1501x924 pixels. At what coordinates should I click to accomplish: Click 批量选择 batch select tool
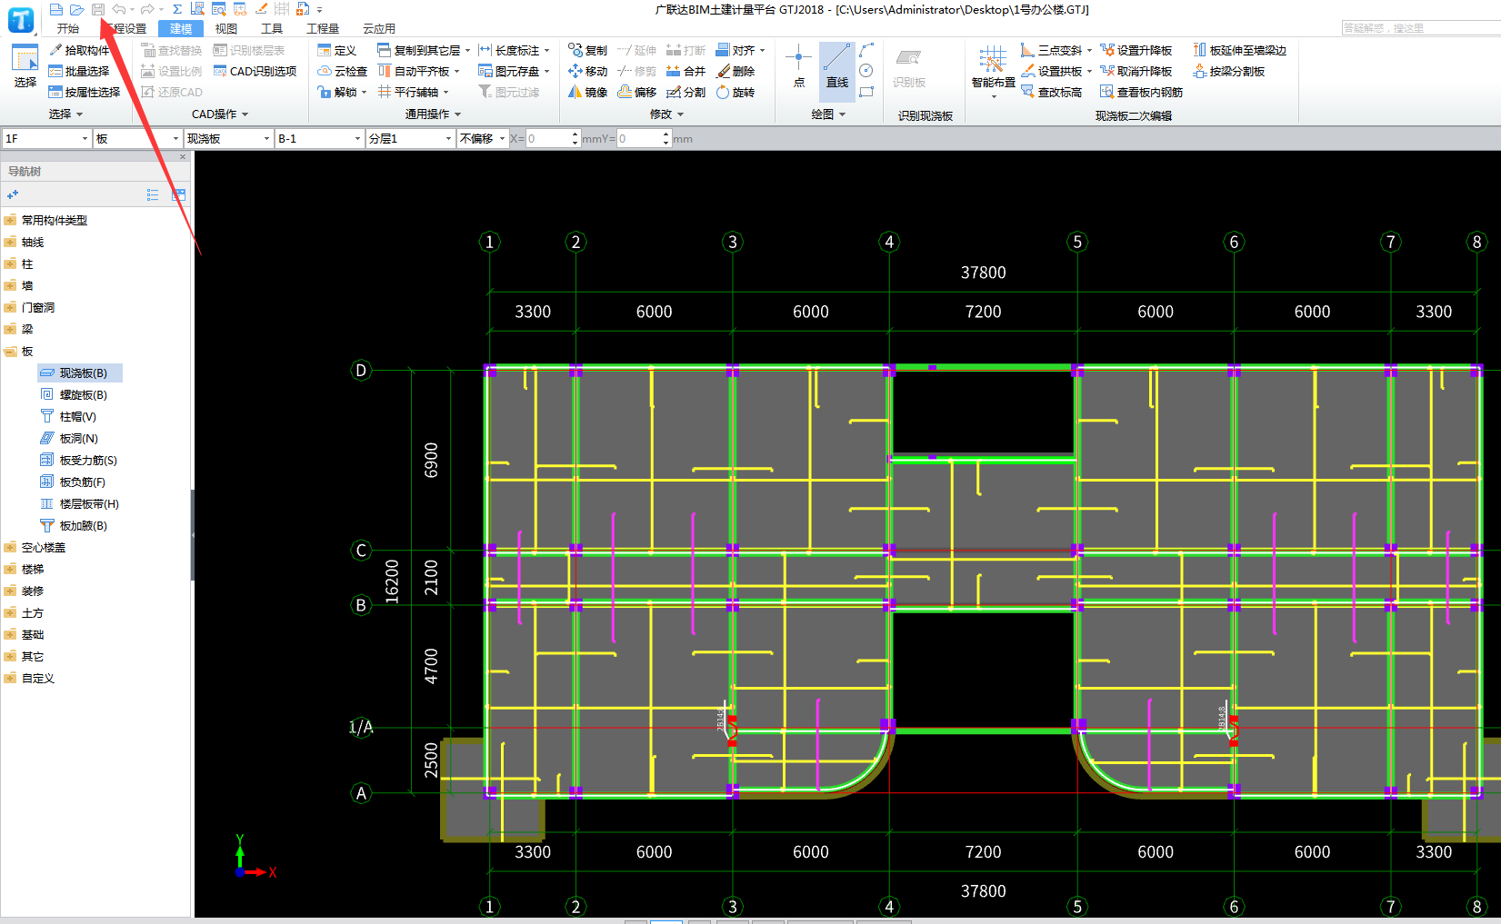click(x=79, y=71)
